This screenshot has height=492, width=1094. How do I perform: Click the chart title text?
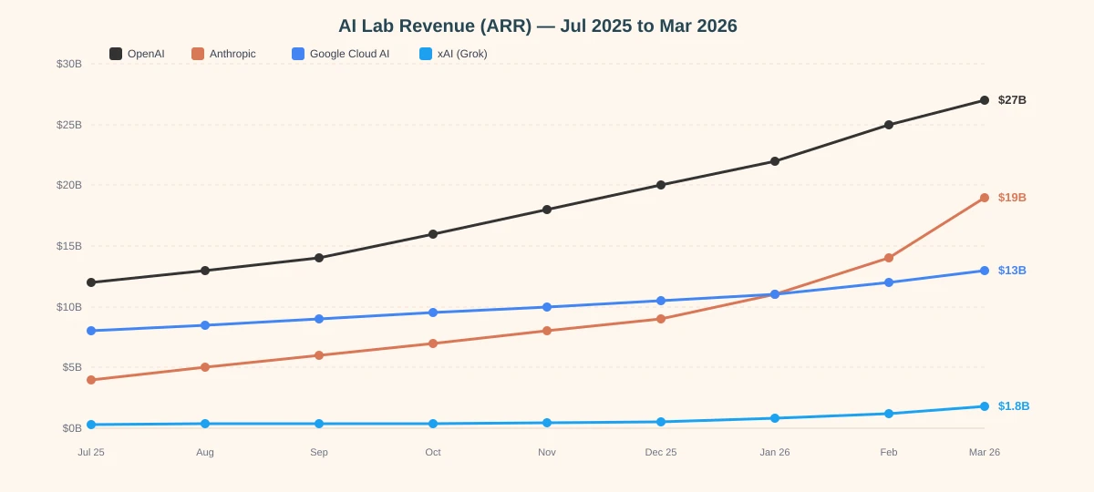click(x=538, y=26)
